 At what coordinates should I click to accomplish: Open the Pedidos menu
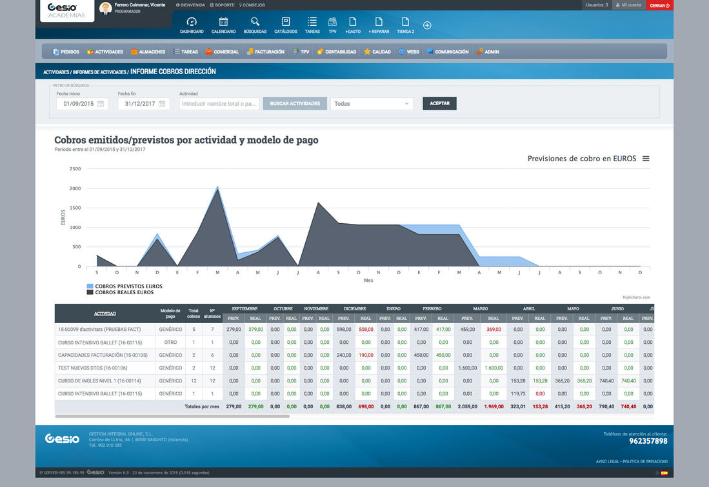[66, 52]
